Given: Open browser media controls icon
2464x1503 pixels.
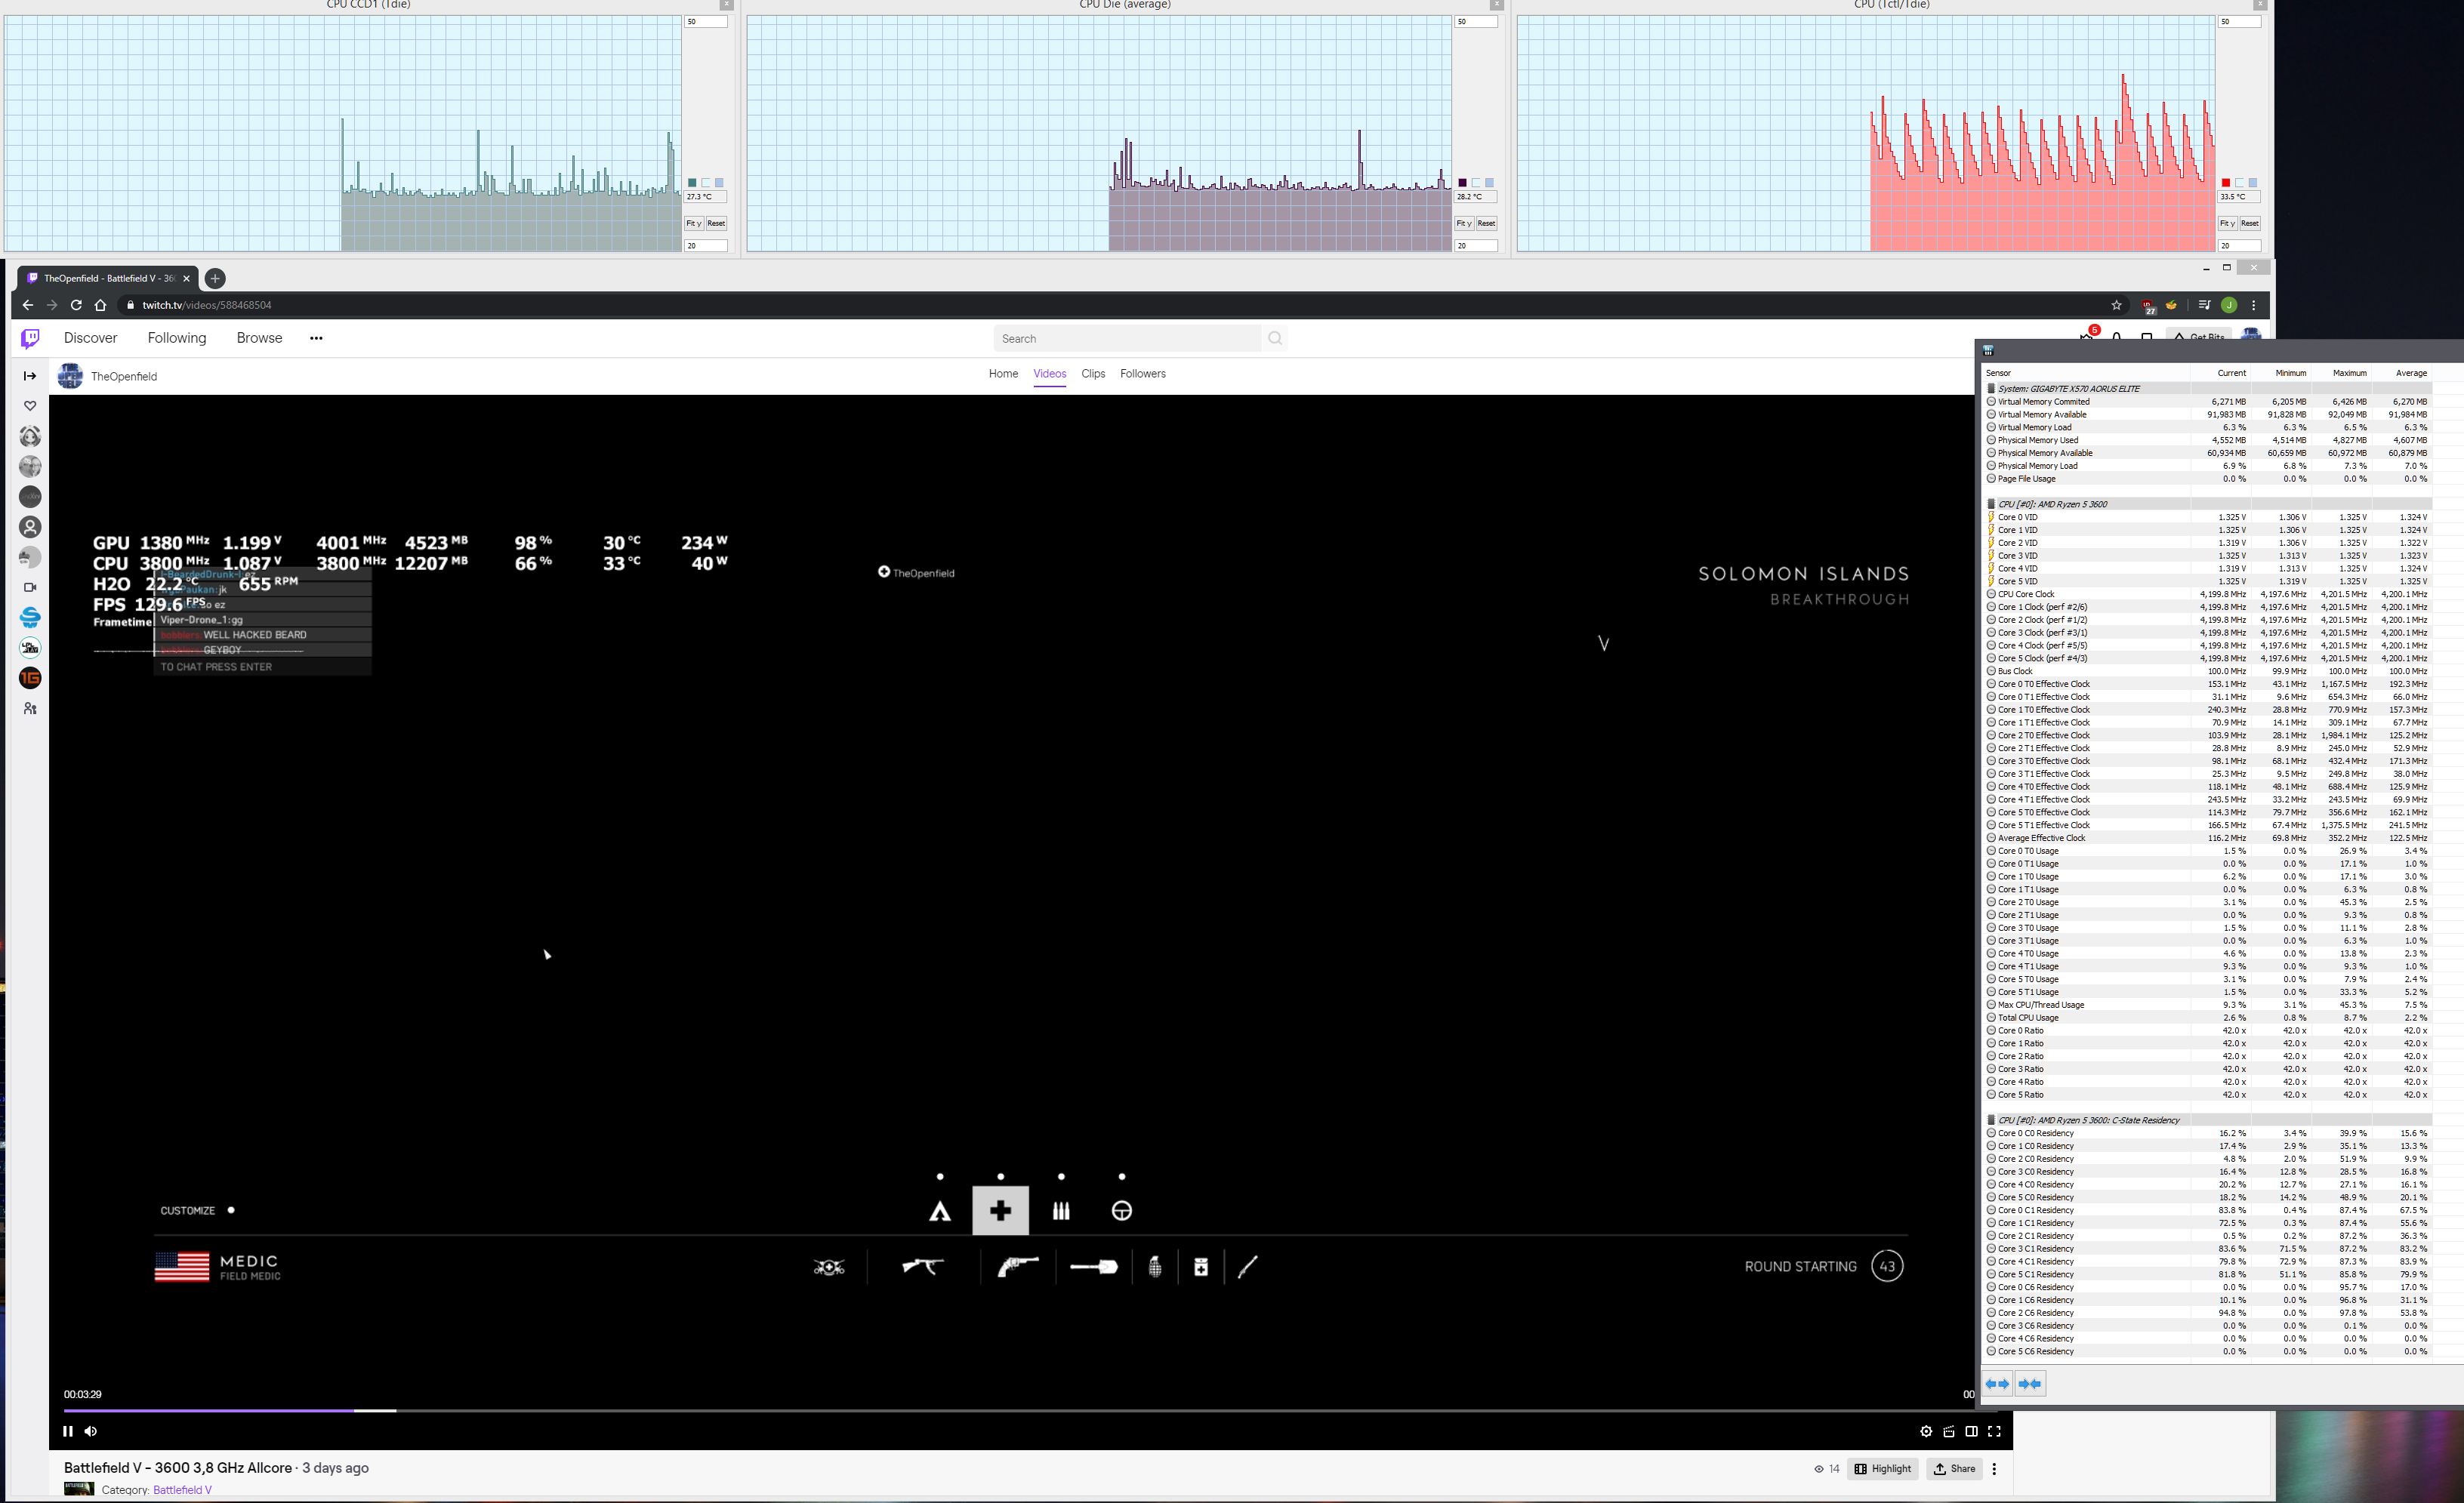Looking at the screenshot, I should click(x=2204, y=305).
